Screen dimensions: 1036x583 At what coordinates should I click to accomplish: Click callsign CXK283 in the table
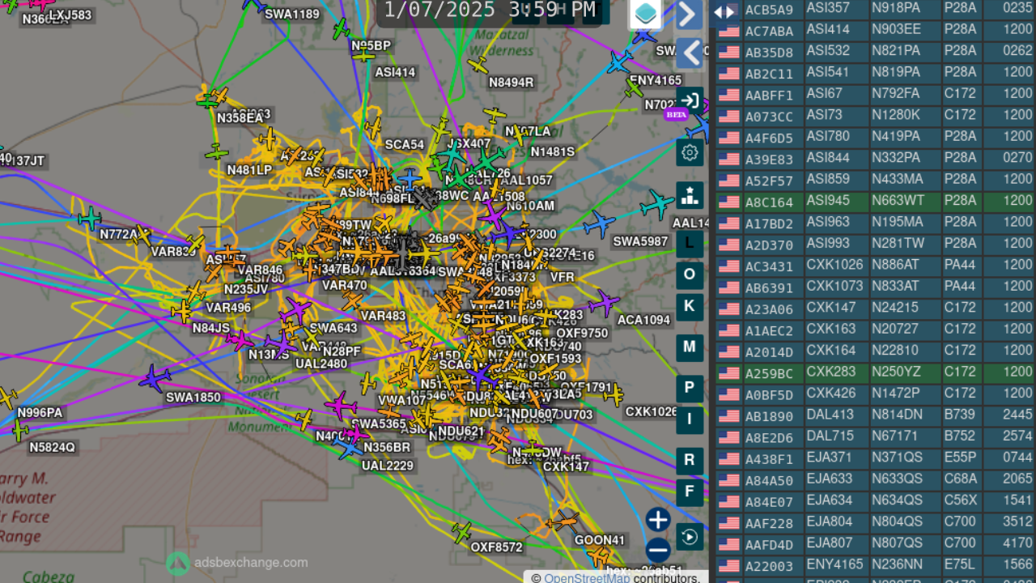(x=830, y=372)
